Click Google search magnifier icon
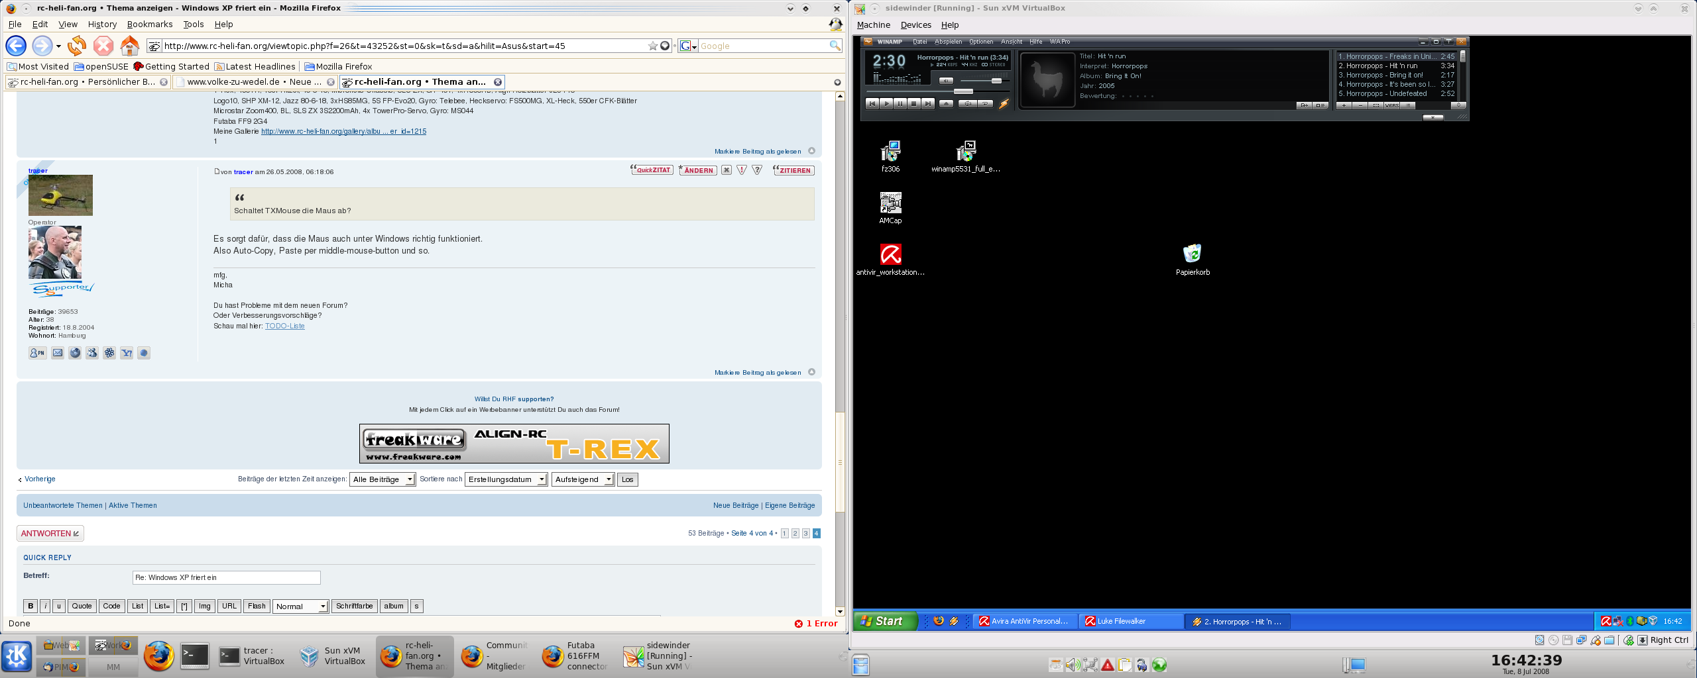This screenshot has height=678, width=1697. click(835, 46)
